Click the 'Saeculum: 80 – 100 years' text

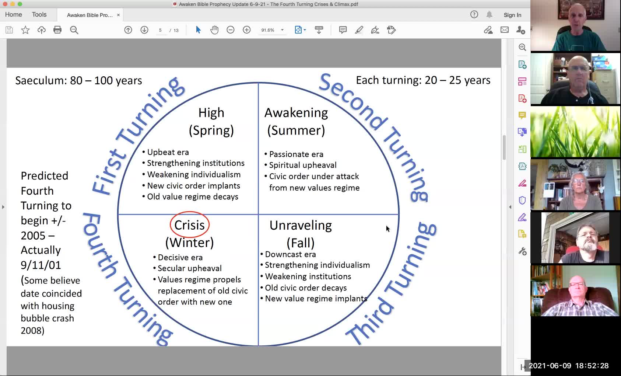point(78,80)
